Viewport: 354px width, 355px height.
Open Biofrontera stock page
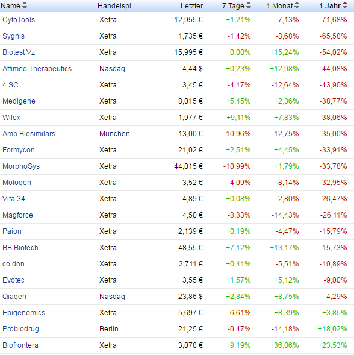pos(20,345)
